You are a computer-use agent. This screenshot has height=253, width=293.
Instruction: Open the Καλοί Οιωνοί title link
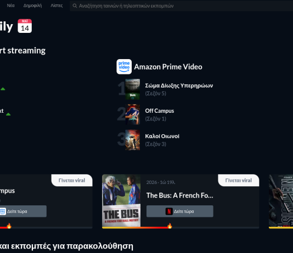[x=162, y=136]
